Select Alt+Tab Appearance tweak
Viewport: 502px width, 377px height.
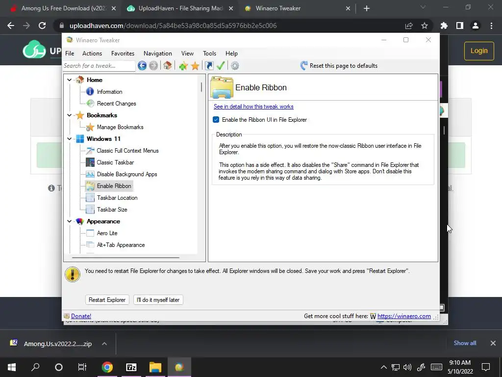121,245
